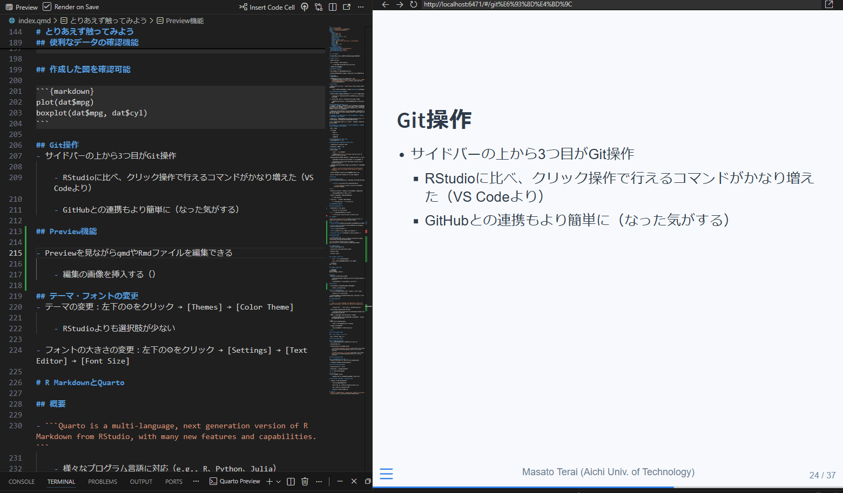The width and height of the screenshot is (843, 493).
Task: Switch to the OUTPUT panel tab
Action: 141,482
